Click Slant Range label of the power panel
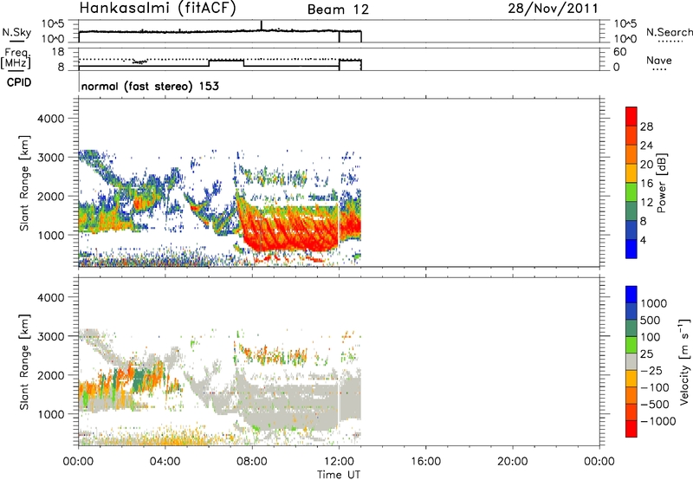The image size is (693, 480). (x=24, y=183)
